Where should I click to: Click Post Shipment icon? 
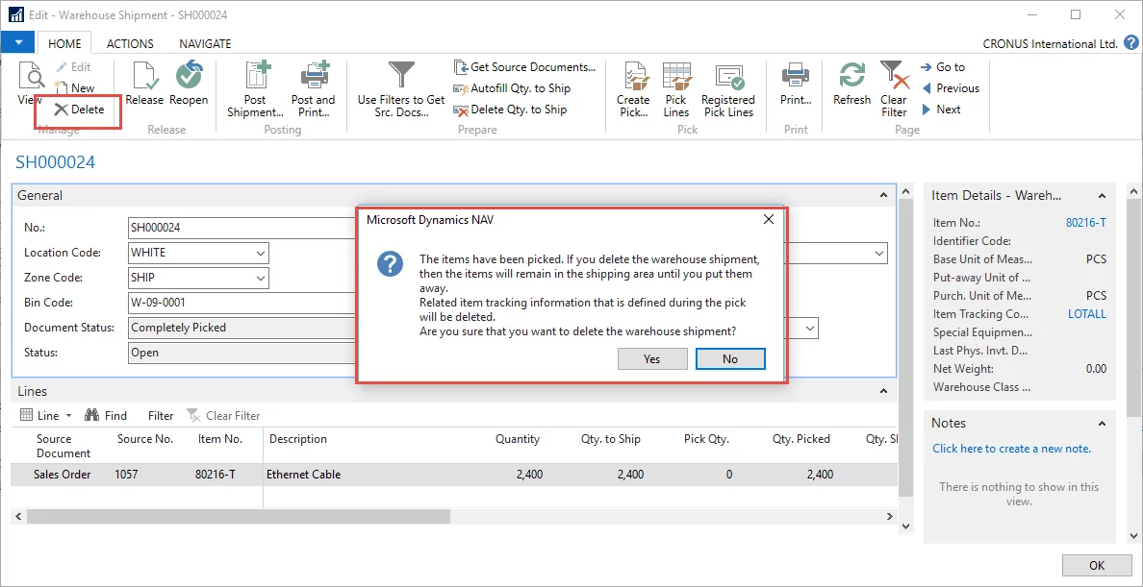(255, 77)
